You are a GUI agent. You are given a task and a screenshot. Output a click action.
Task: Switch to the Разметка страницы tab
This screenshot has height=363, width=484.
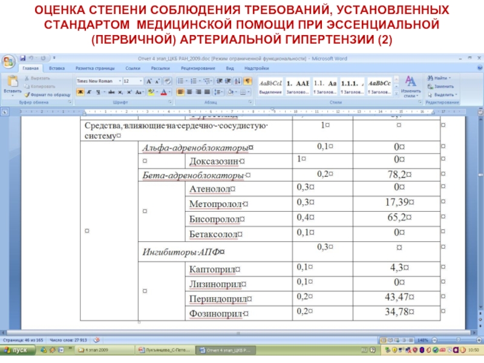pos(95,68)
